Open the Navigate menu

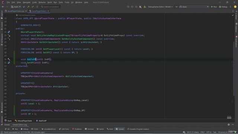tap(26, 2)
